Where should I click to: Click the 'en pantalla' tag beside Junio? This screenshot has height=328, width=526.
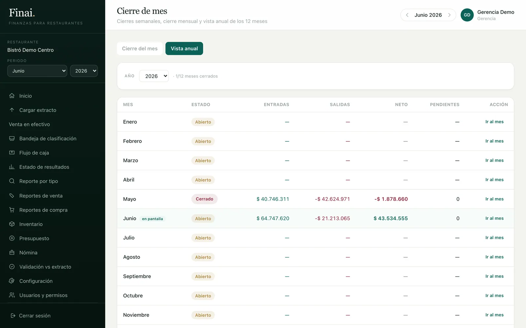tap(153, 219)
